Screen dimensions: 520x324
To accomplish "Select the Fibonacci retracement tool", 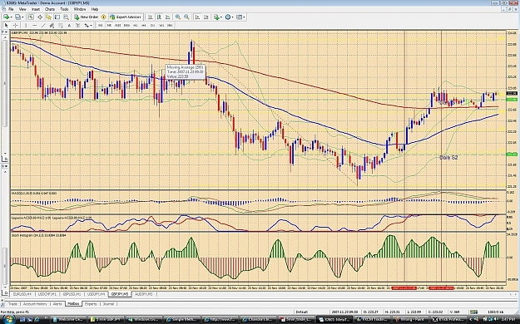I will pyautogui.click(x=61, y=25).
